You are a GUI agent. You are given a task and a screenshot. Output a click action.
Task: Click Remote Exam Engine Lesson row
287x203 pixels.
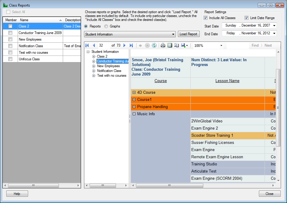click(228, 157)
